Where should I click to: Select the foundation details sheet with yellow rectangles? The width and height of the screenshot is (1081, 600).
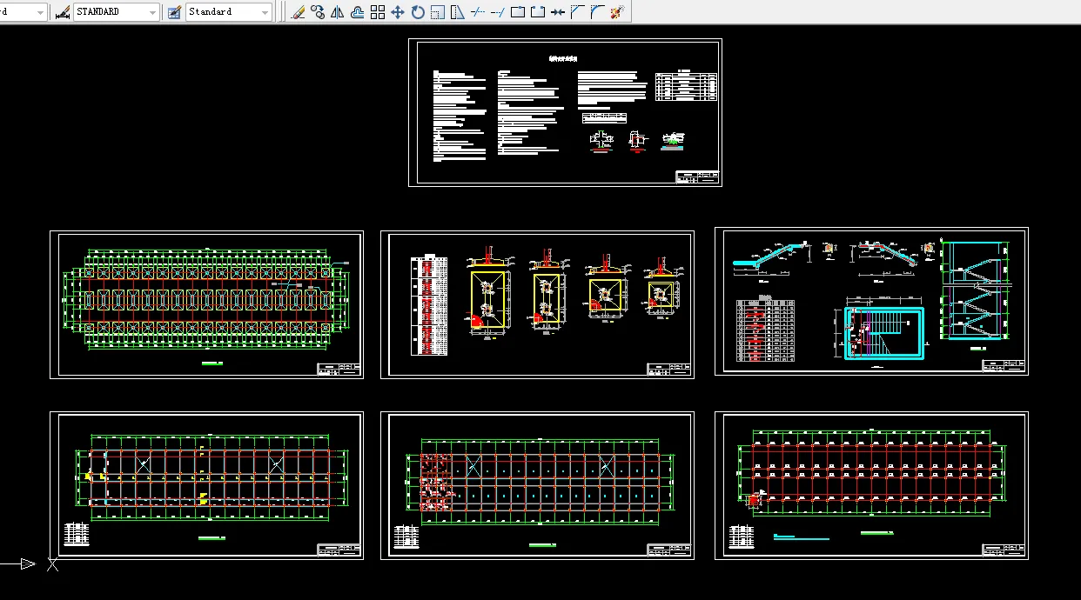pyautogui.click(x=537, y=304)
